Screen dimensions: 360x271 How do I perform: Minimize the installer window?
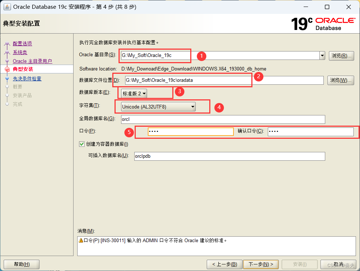(305, 7)
